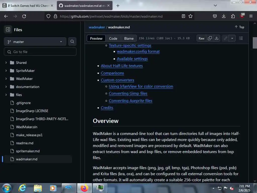Bookmark this page with star icon

point(190,16)
